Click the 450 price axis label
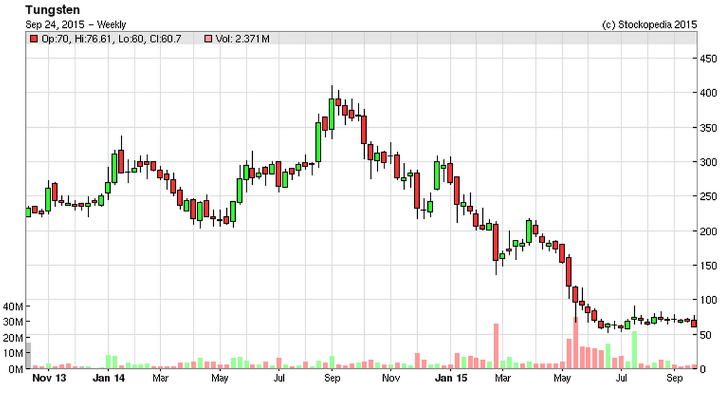This screenshot has width=727, height=398. (x=708, y=58)
